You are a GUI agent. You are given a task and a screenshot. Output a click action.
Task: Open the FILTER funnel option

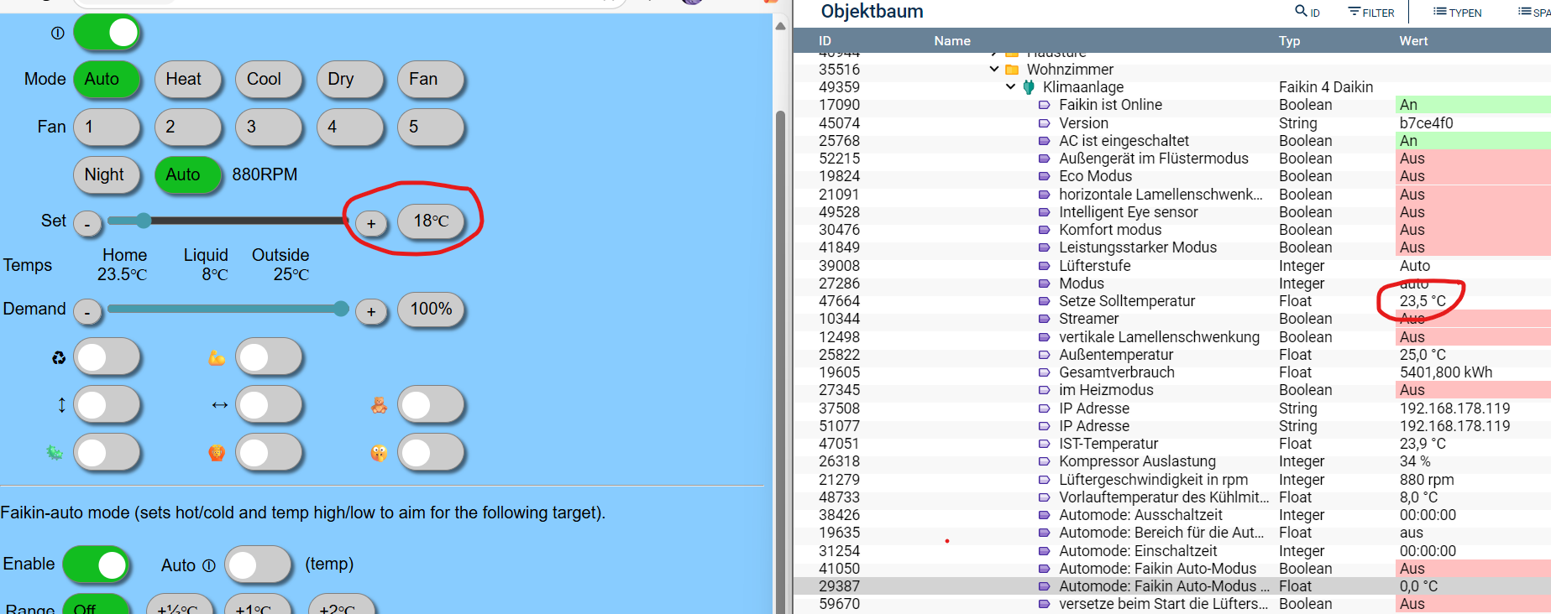(1355, 12)
